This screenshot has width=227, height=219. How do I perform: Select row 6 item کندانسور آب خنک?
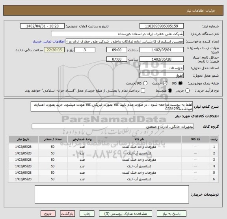tap(139, 179)
